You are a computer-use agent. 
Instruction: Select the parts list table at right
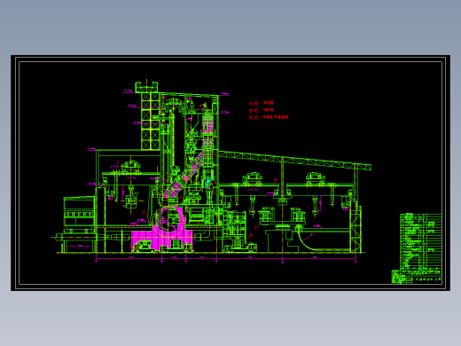(421, 241)
